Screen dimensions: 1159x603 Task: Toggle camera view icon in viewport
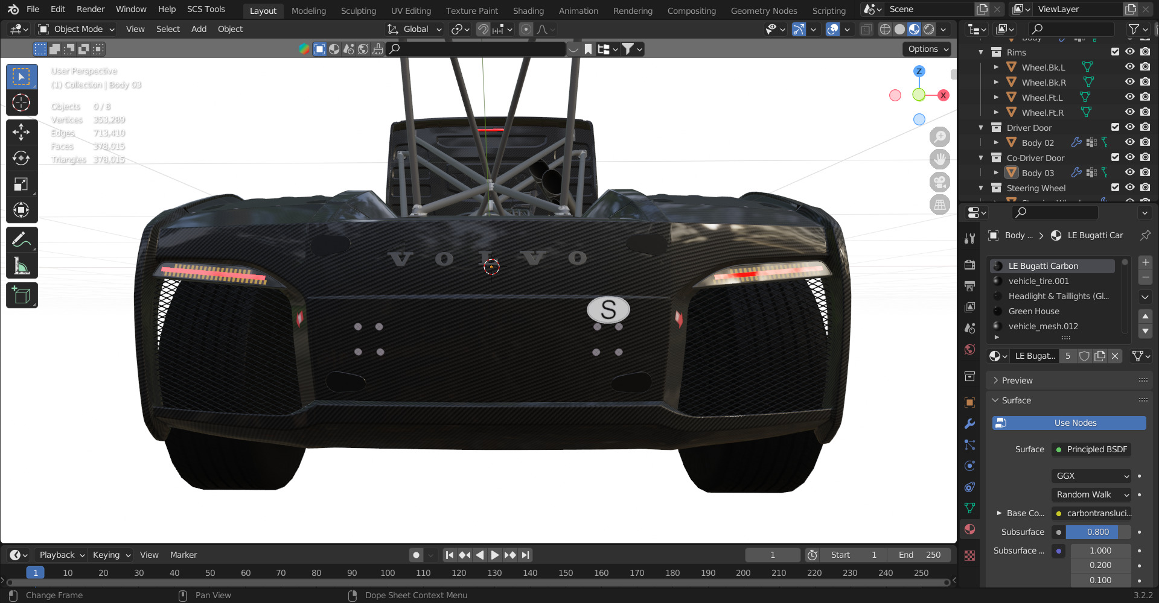(939, 182)
